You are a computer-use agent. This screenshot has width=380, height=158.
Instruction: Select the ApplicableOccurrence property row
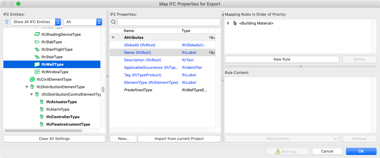(x=163, y=68)
